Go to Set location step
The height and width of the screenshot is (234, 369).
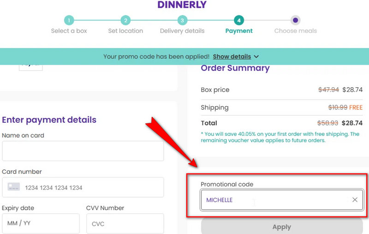(125, 31)
